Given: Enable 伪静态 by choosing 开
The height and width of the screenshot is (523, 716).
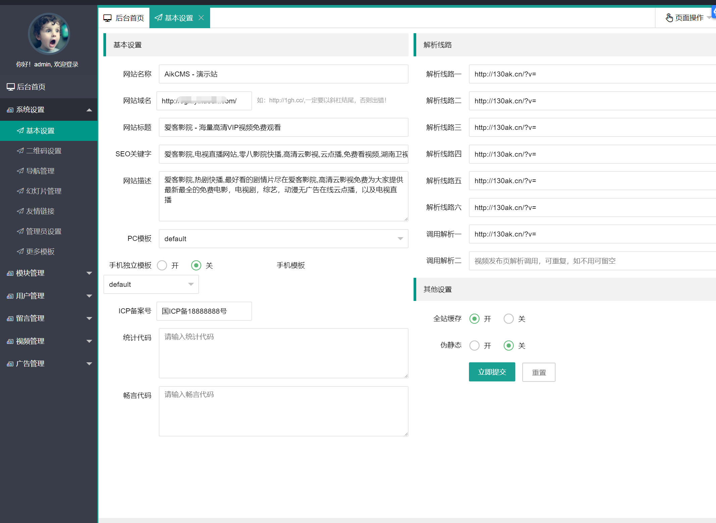Looking at the screenshot, I should 474,346.
